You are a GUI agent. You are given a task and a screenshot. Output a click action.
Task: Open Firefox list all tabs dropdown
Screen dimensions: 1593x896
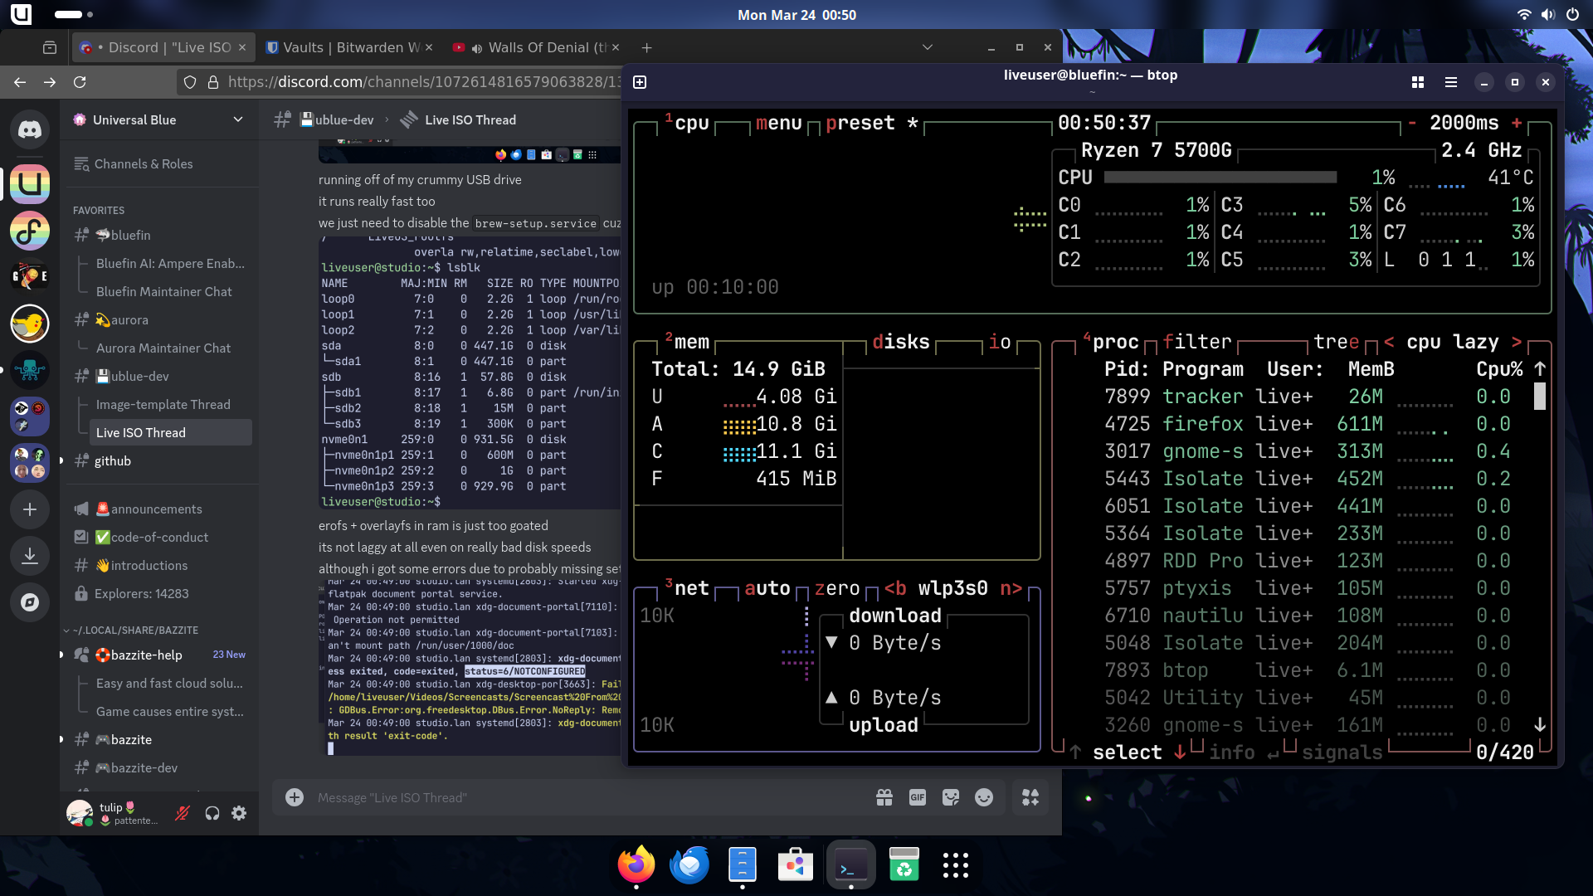pos(928,47)
